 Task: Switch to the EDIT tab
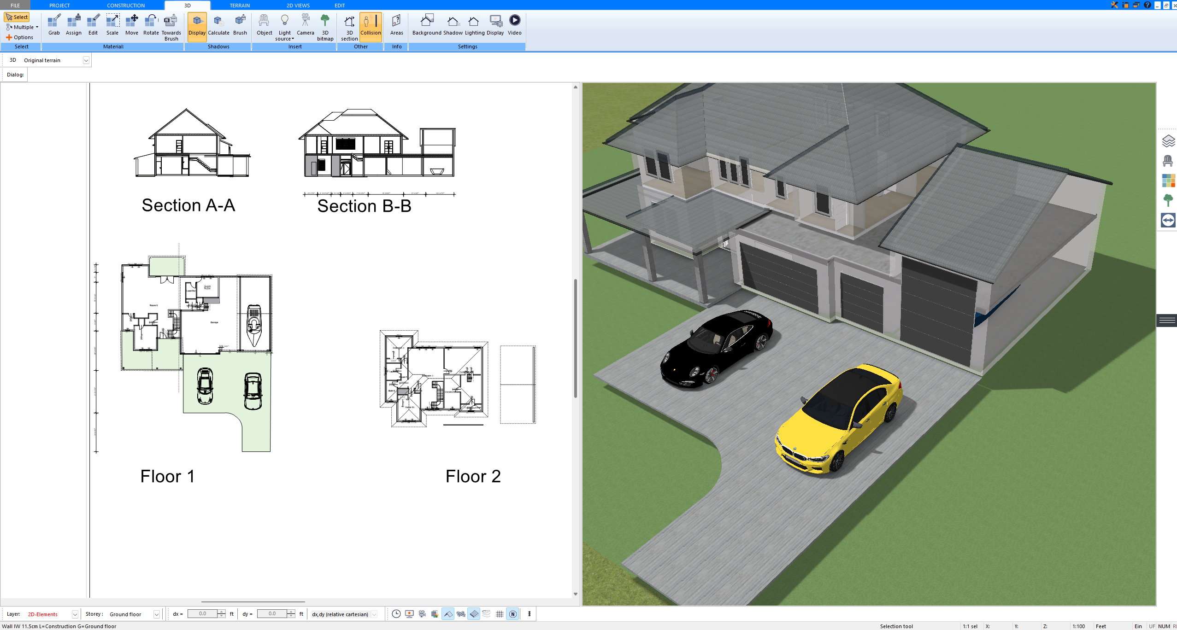pos(340,5)
